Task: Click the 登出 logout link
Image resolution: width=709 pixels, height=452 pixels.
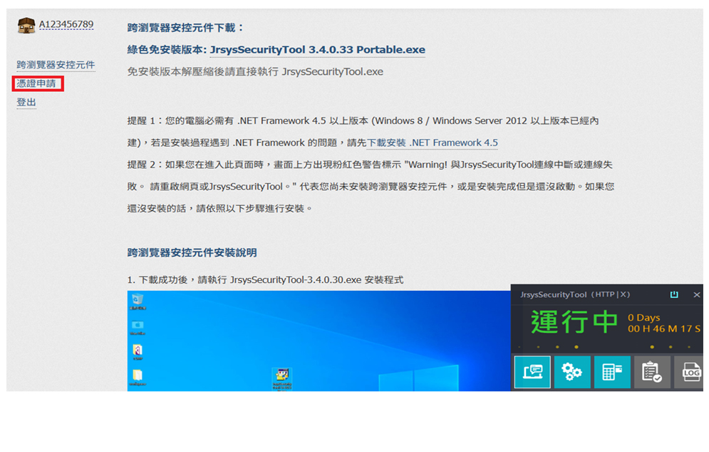Action: [x=26, y=103]
